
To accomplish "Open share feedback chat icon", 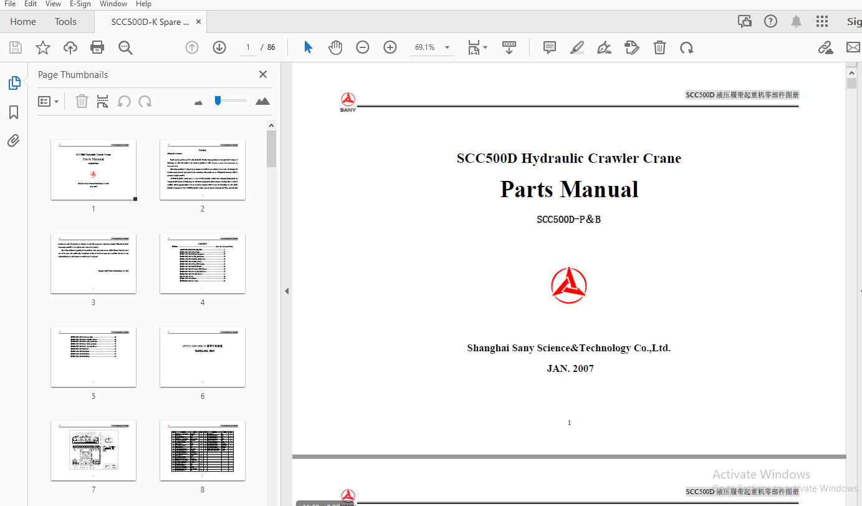I will tap(745, 21).
